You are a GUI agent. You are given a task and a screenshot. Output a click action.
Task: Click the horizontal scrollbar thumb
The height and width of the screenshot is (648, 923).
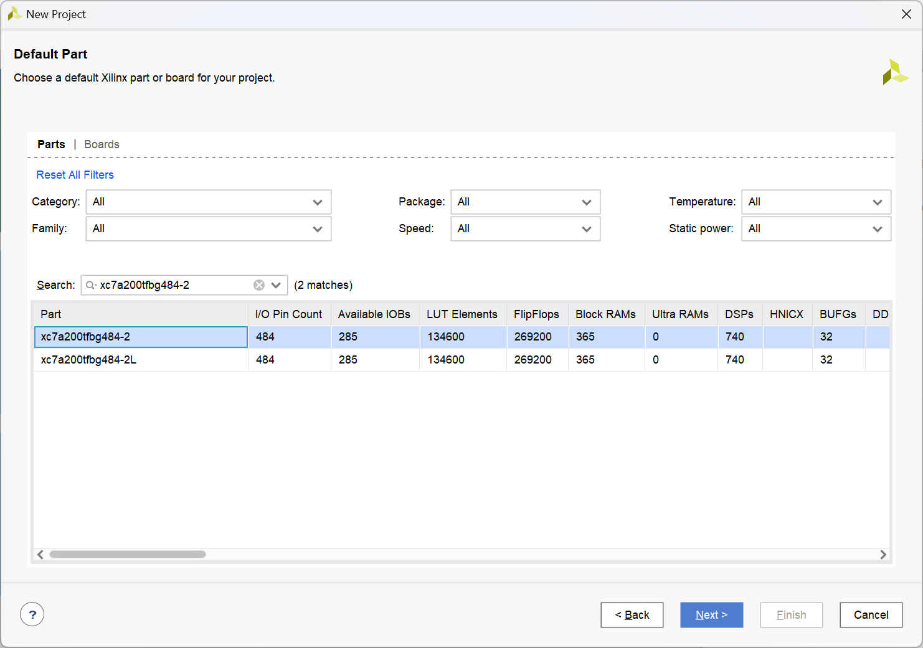128,555
